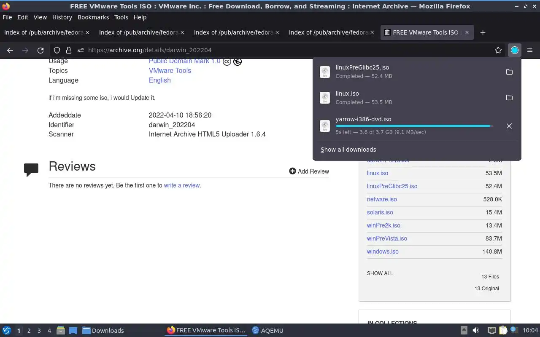Viewport: 540px width, 337px height.
Task: Click the clock showing 10:04
Action: coord(530,330)
